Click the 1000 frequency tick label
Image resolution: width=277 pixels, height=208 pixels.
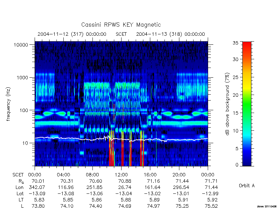coord(23,77)
